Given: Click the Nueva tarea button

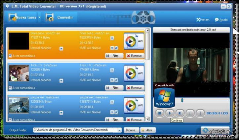Looking at the screenshot, I should [x=22, y=18].
